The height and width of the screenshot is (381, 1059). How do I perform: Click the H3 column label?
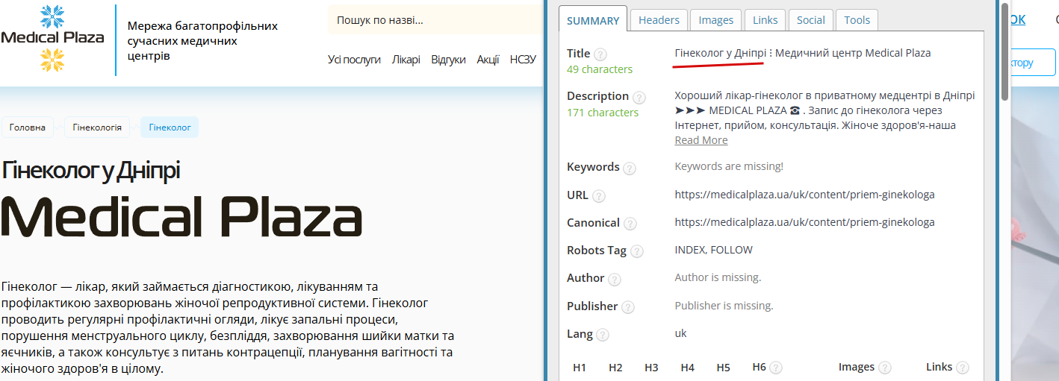pos(651,368)
